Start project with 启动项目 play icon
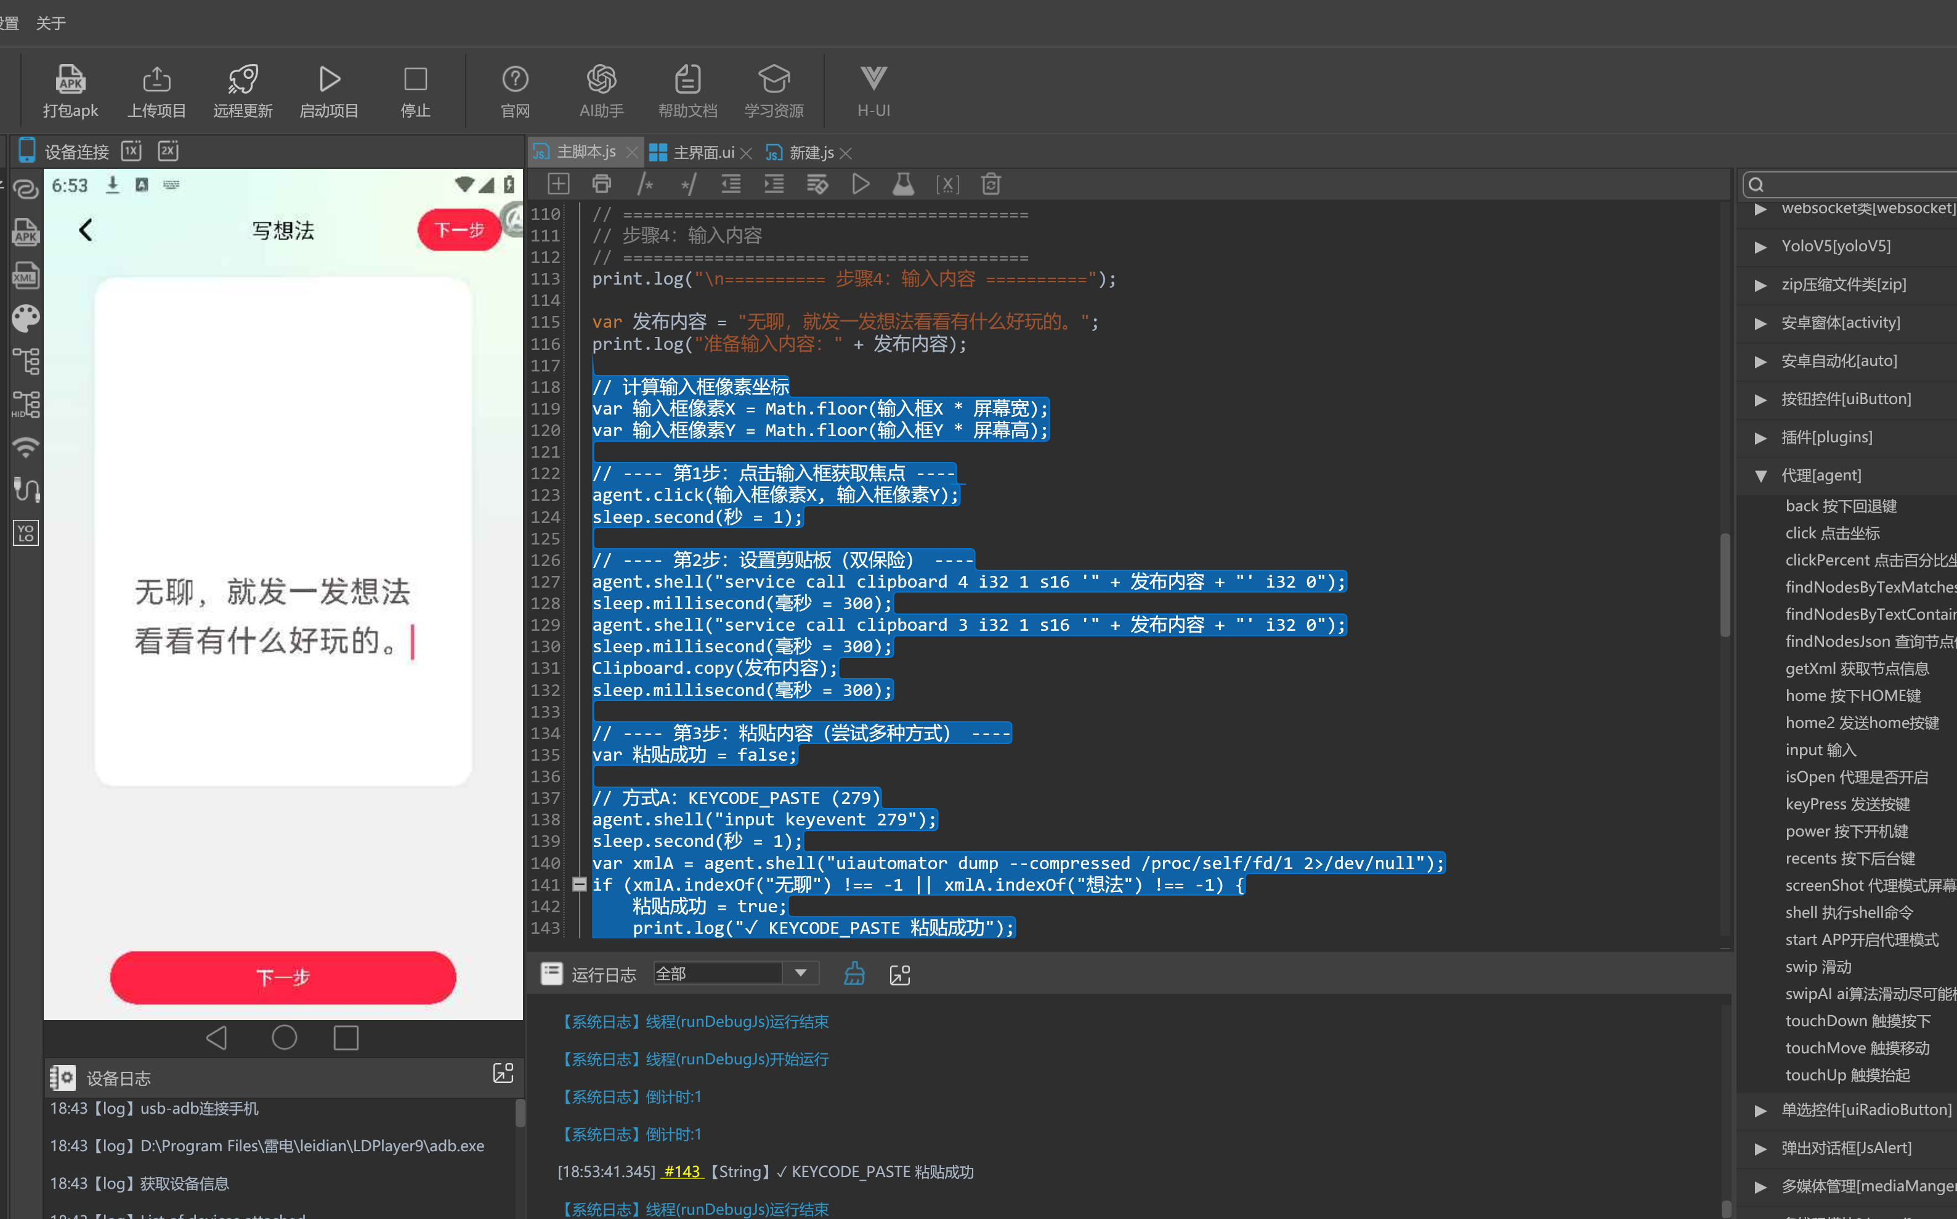The width and height of the screenshot is (1957, 1219). click(x=329, y=80)
